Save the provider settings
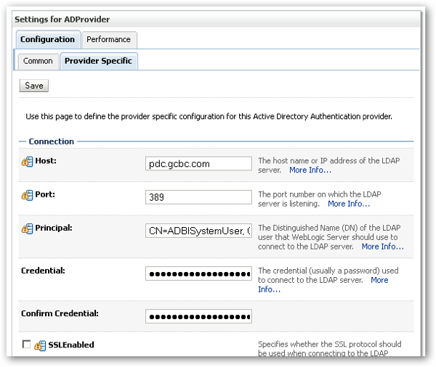Image resolution: width=436 pixels, height=367 pixels. [34, 86]
